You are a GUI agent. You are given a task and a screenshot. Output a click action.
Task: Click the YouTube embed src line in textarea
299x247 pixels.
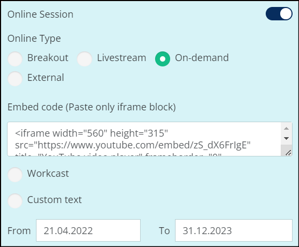(133, 145)
